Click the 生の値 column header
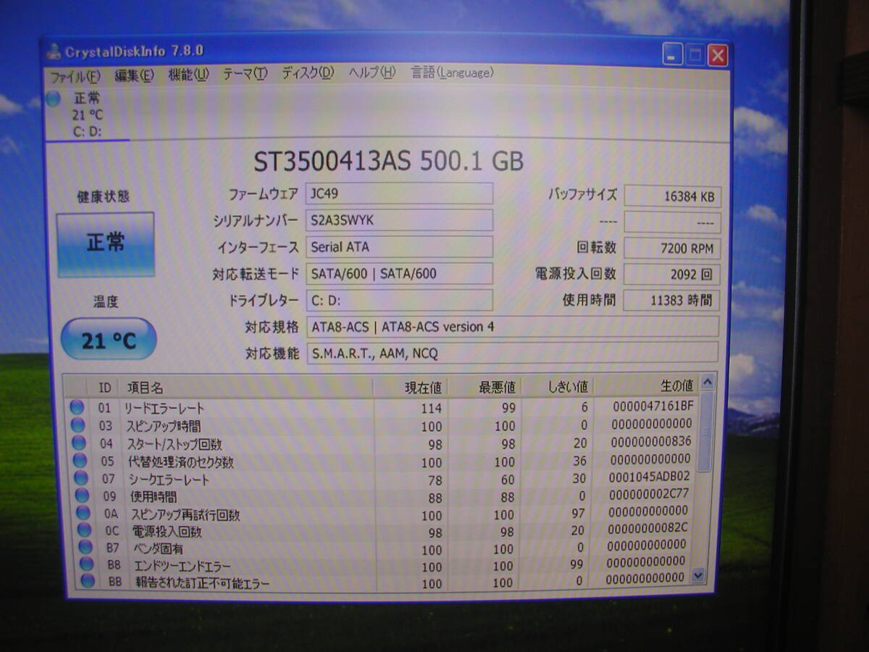Viewport: 869px width, 652px height. (x=647, y=385)
